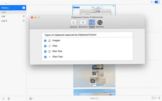The image size is (162, 101).
Task: Click the Plain Text label
Action: (x=58, y=57)
